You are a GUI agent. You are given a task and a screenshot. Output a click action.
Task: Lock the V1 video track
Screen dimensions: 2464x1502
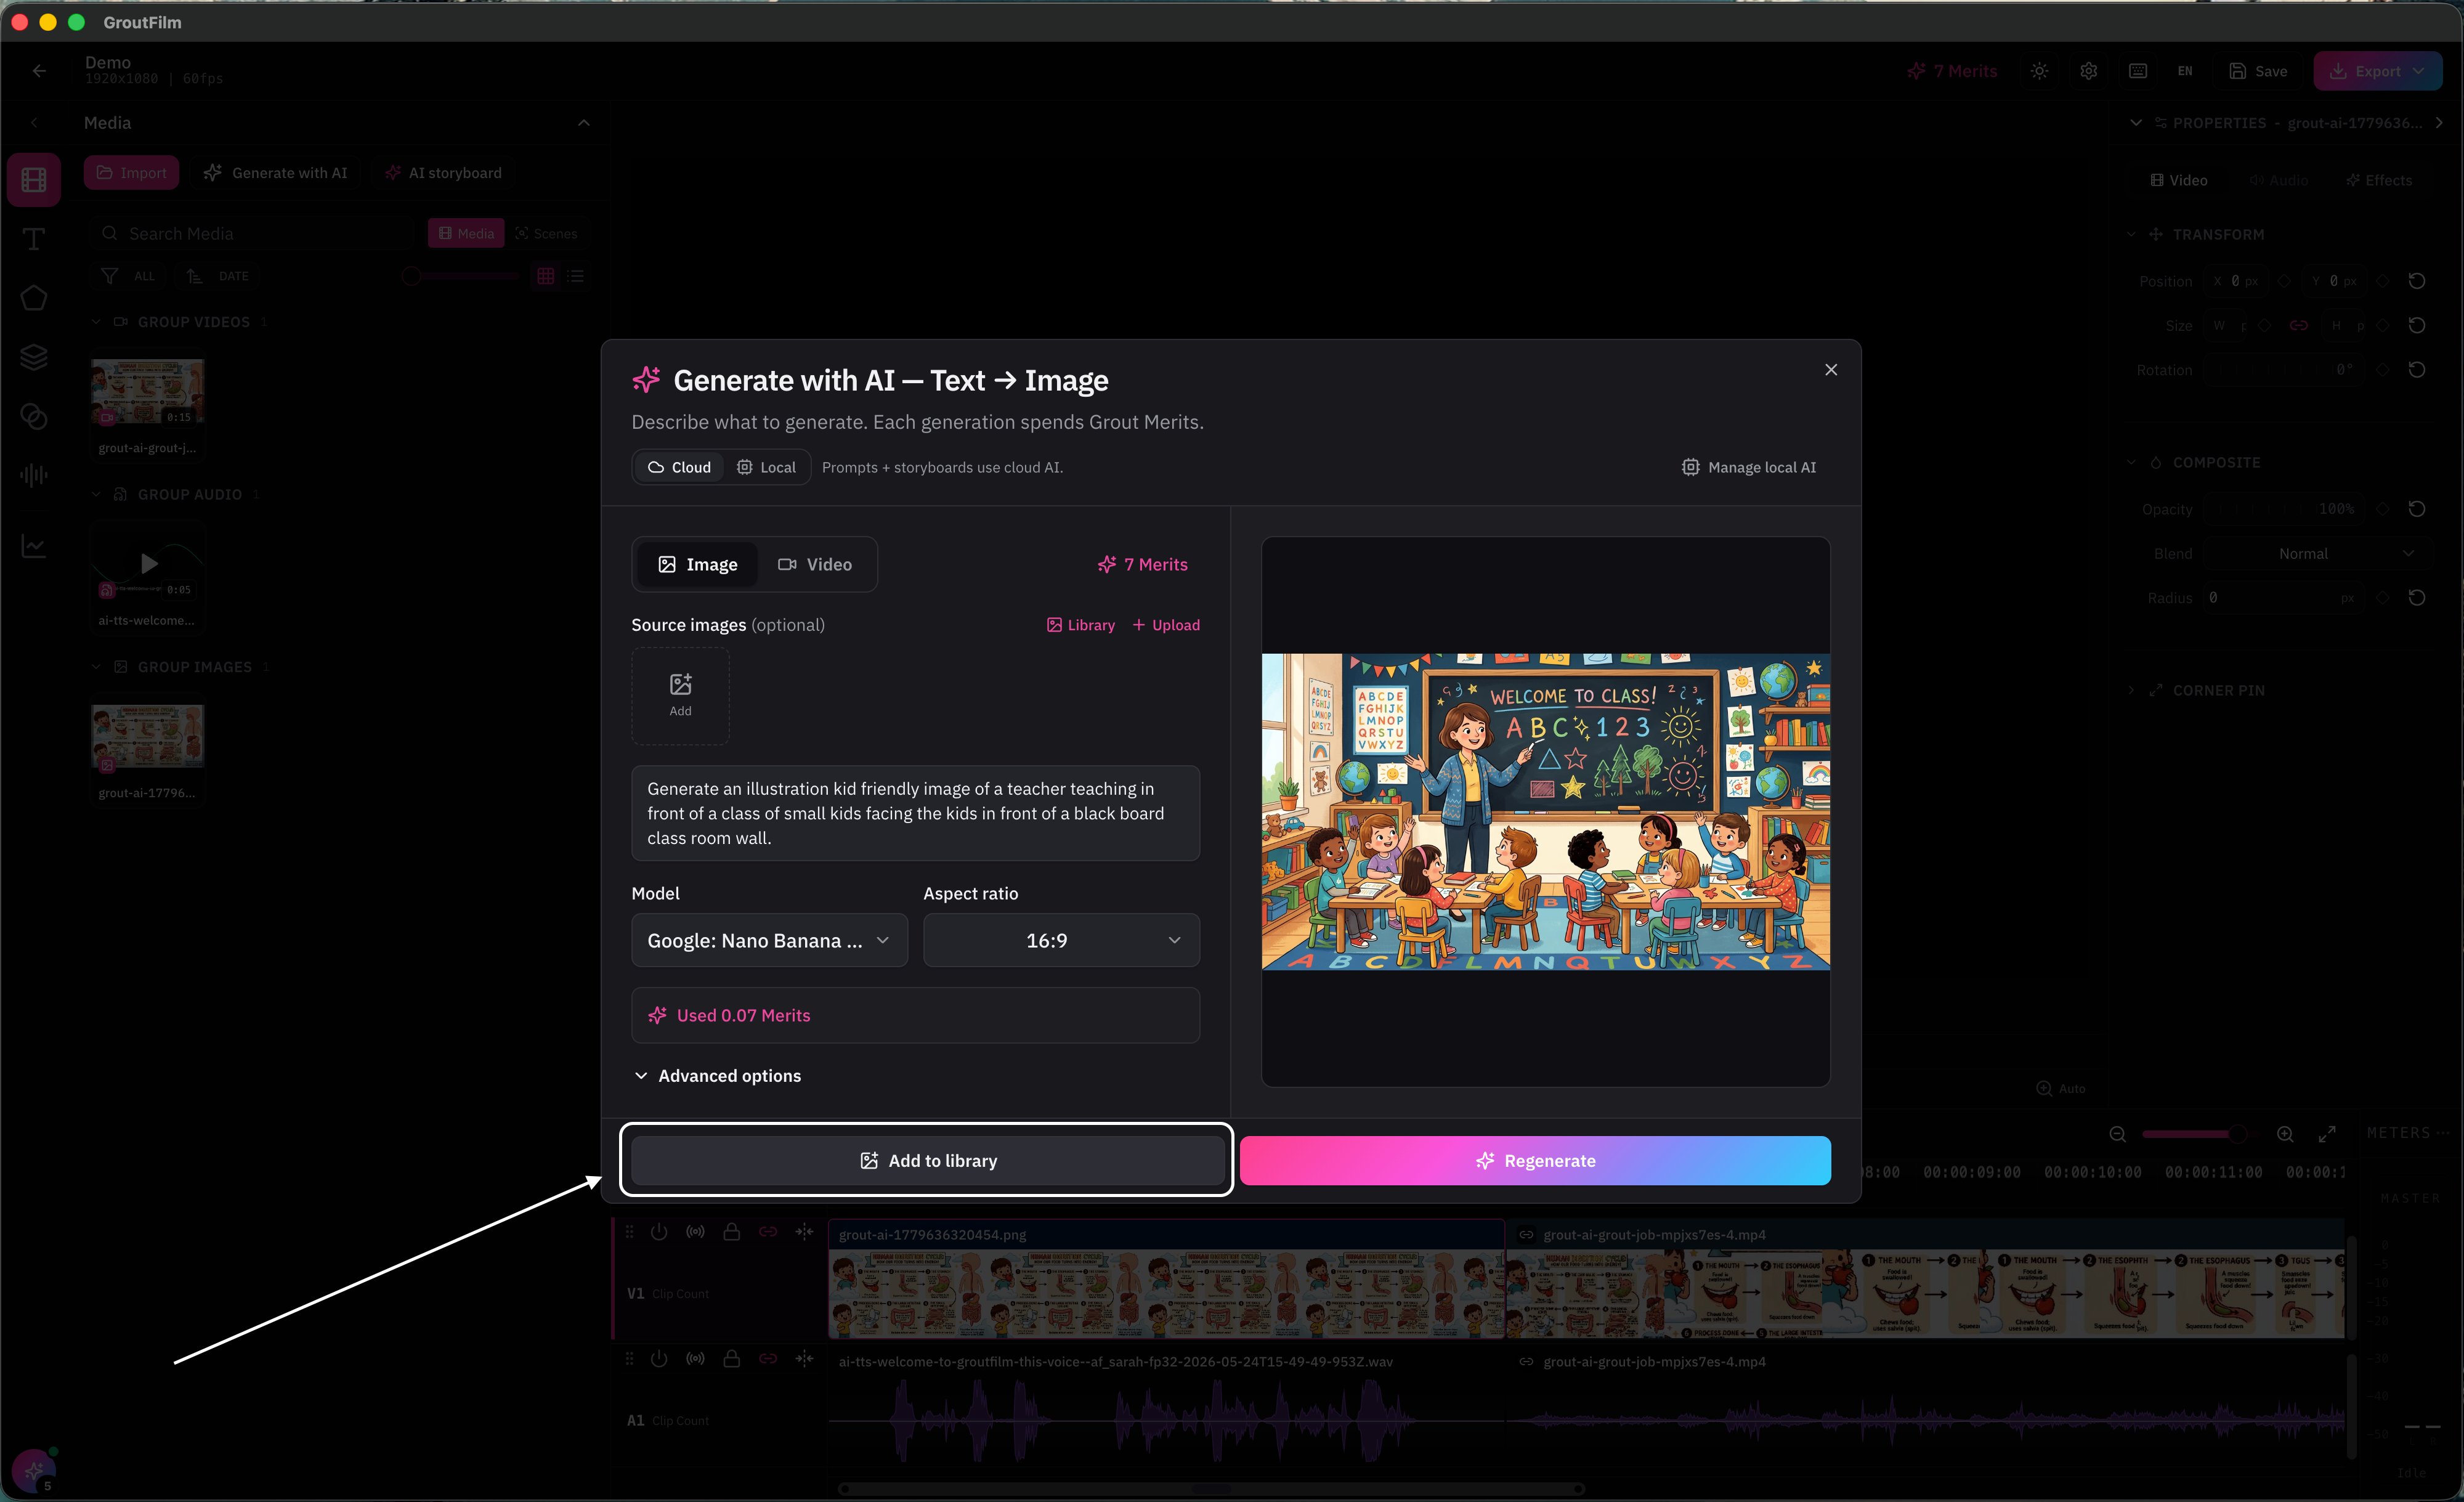(732, 1232)
